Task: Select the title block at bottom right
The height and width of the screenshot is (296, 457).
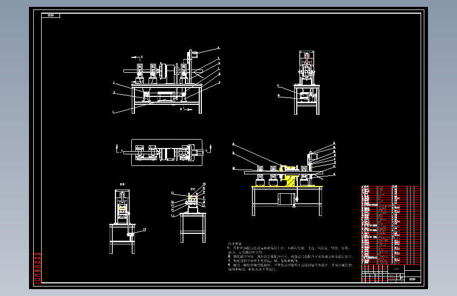Action: 391,273
